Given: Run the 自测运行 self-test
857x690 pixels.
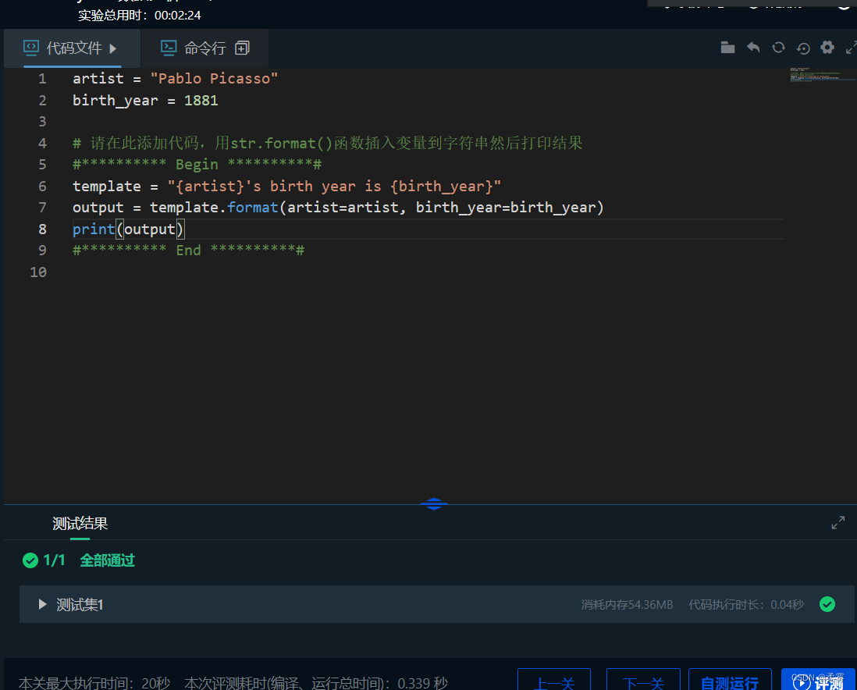Looking at the screenshot, I should point(730,682).
